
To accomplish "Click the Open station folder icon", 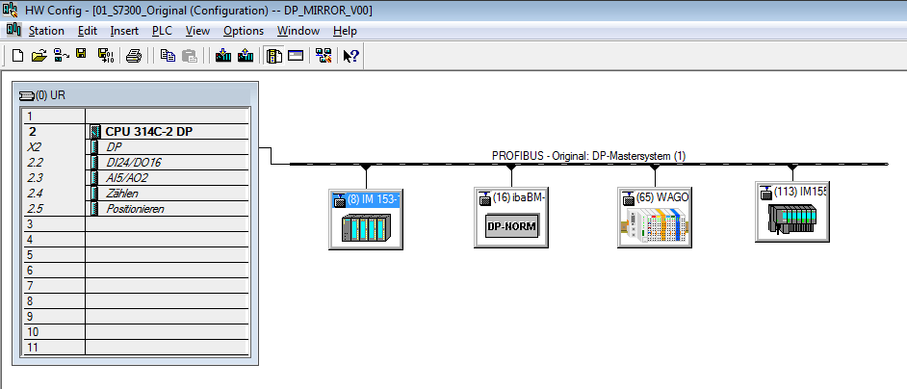I will coord(39,56).
